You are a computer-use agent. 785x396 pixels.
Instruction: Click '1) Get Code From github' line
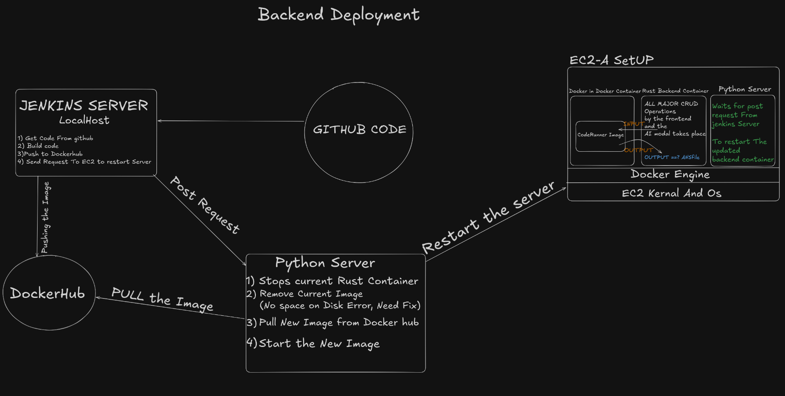pyautogui.click(x=55, y=138)
